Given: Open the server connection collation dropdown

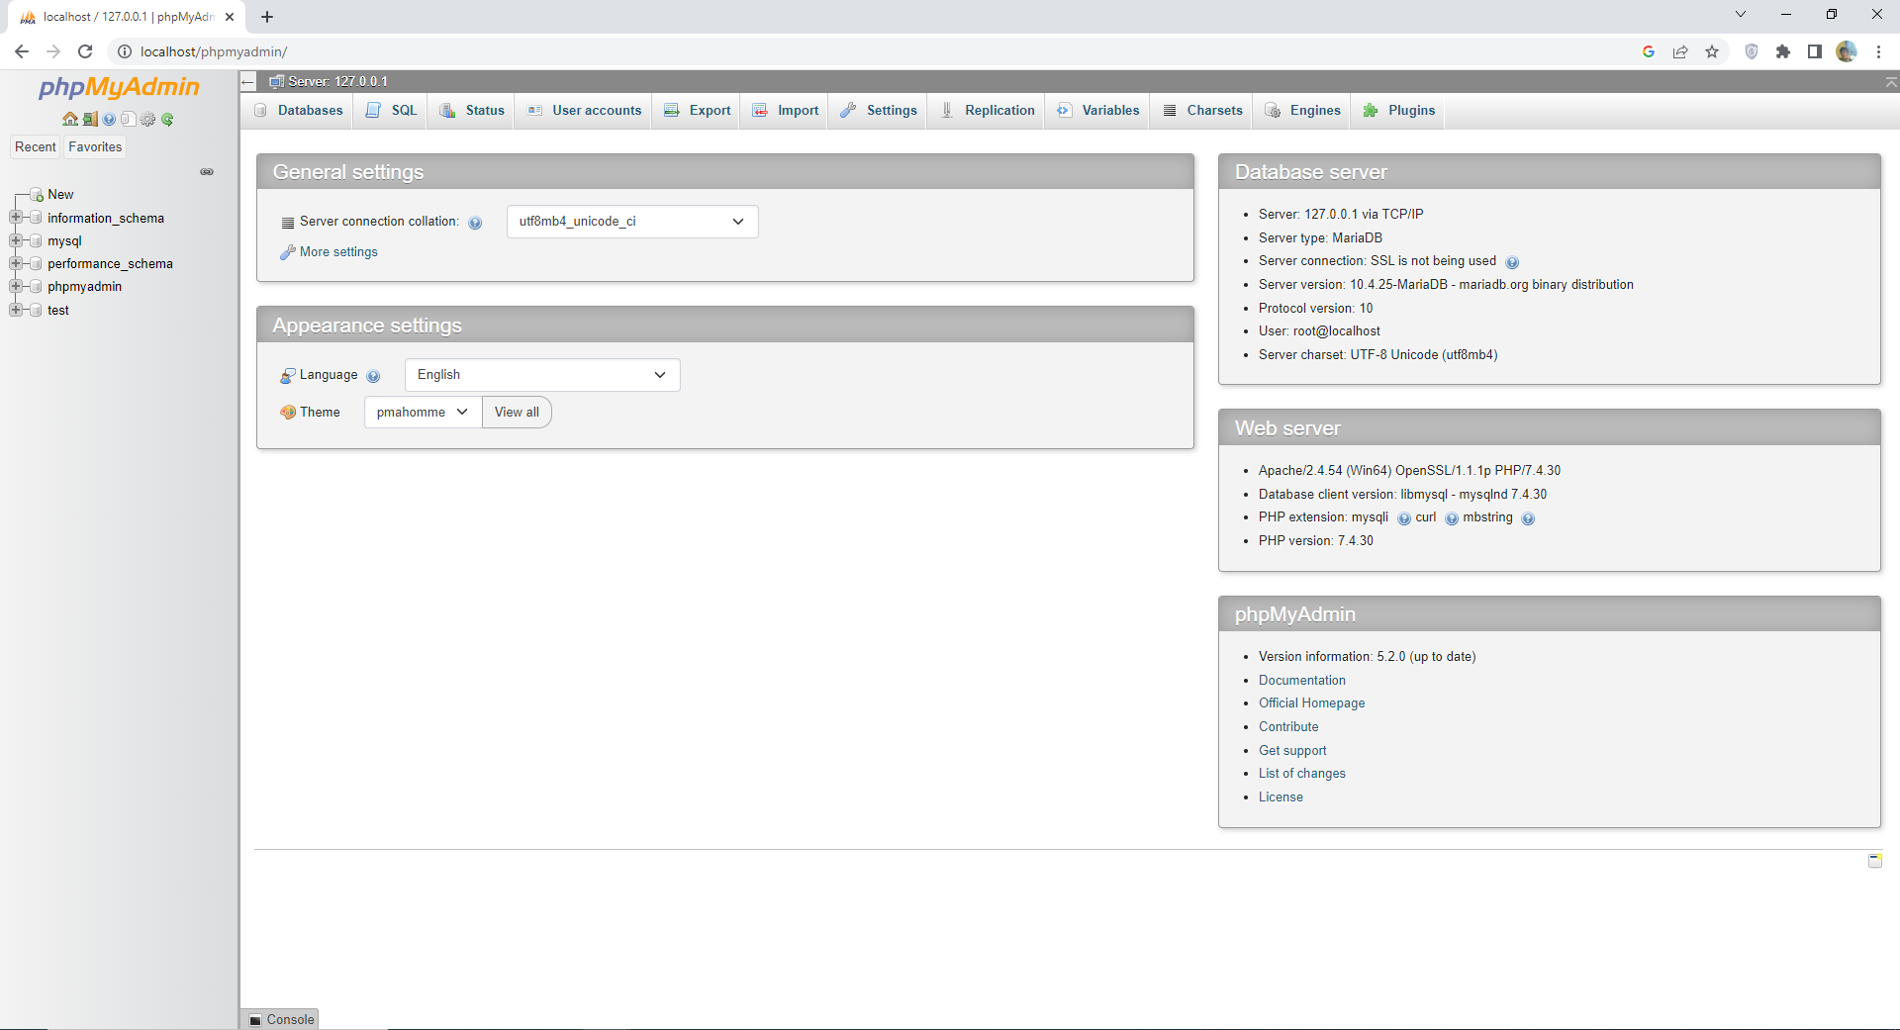Looking at the screenshot, I should pyautogui.click(x=632, y=222).
